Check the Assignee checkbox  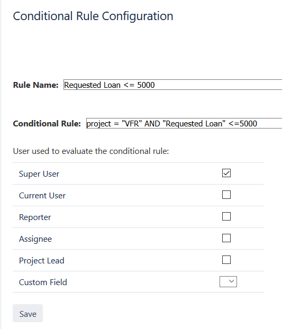tap(226, 238)
